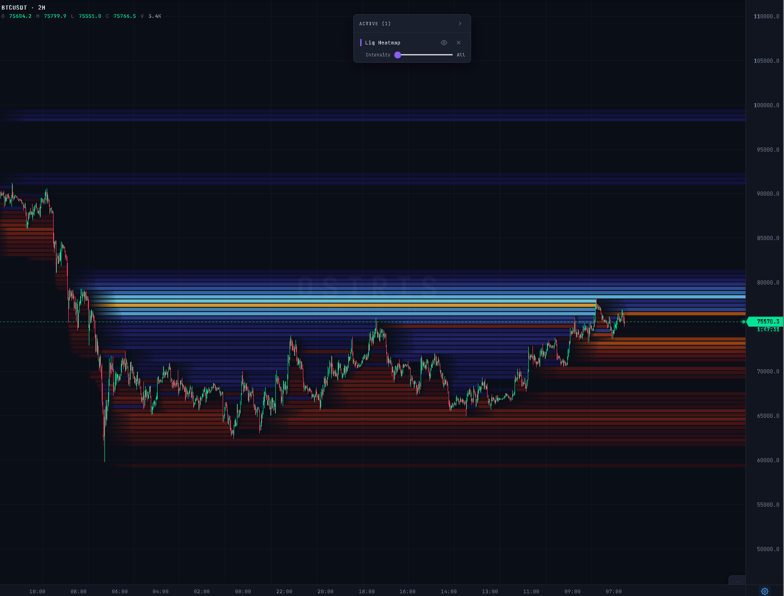
Task: Change the 2H timeframe
Action: coord(42,8)
